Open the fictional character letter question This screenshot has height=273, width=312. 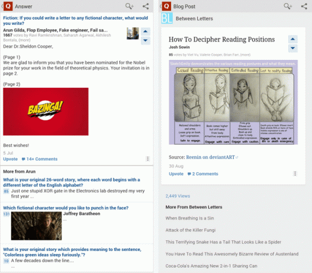point(75,20)
